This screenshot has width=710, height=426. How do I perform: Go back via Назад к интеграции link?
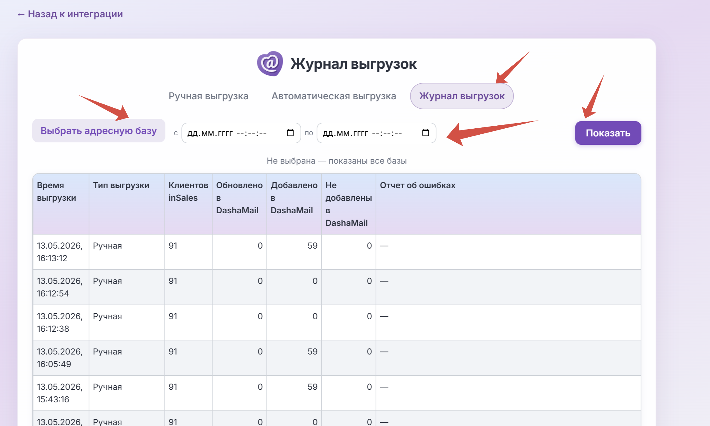pos(70,14)
